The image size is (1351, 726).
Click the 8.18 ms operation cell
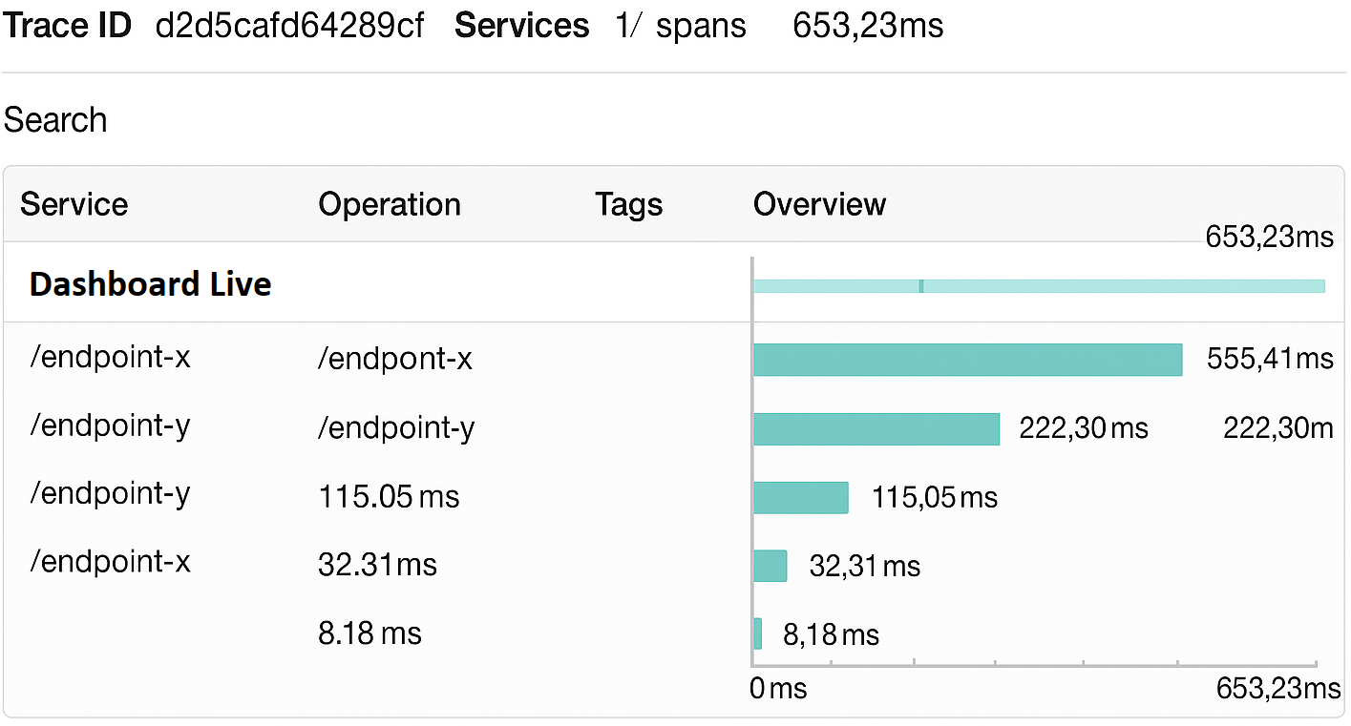[369, 633]
